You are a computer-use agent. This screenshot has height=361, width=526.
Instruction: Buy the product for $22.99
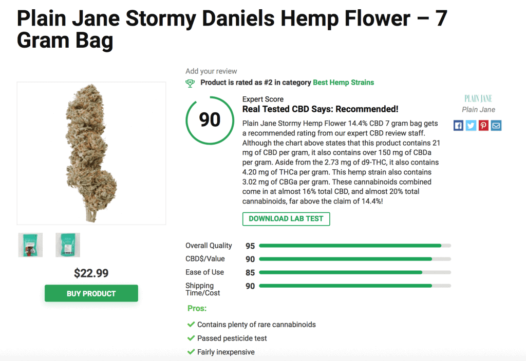91,293
